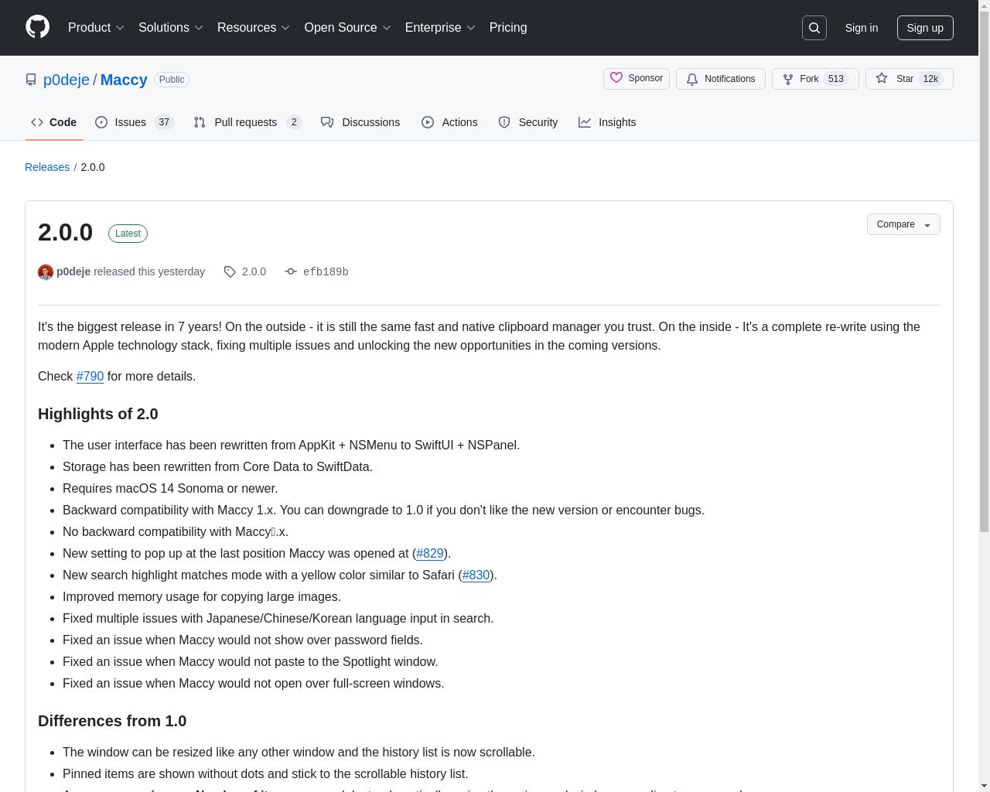Click the heart icon on Sponsor
The height and width of the screenshot is (792, 990).
tap(616, 78)
